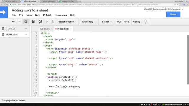The height and width of the screenshot is (106, 189).
Task: Click the Push button
Action: 126,22
